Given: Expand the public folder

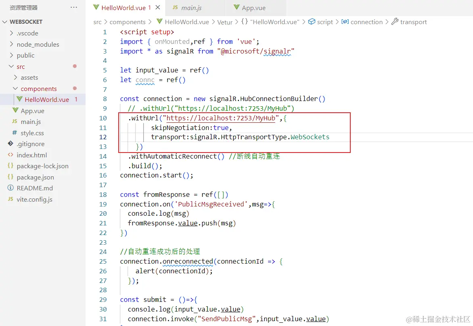Looking at the screenshot, I should (11, 55).
